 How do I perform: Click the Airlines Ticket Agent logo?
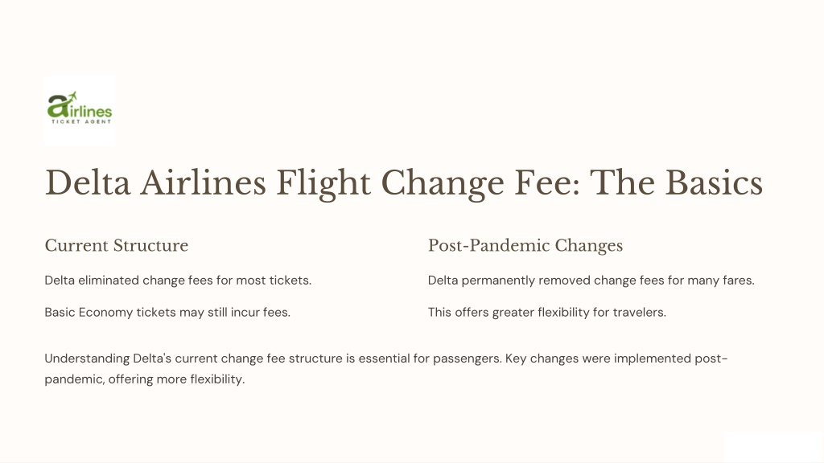tap(80, 109)
